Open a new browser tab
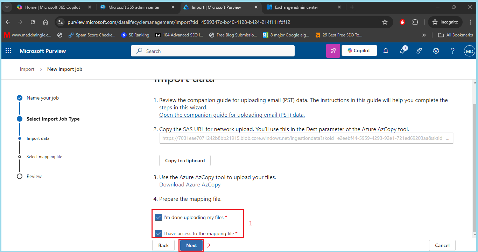This screenshot has width=478, height=252. pyautogui.click(x=352, y=7)
